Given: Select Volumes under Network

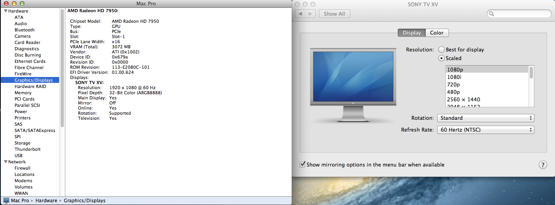Looking at the screenshot, I should coord(24,187).
